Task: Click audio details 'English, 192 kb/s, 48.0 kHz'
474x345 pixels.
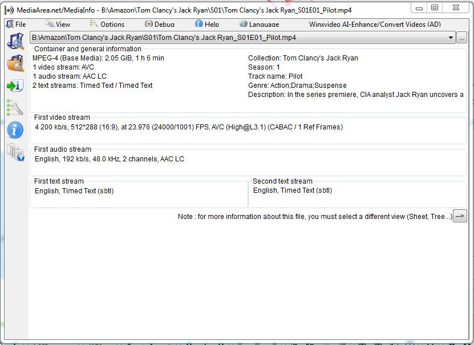Action: pyautogui.click(x=110, y=159)
